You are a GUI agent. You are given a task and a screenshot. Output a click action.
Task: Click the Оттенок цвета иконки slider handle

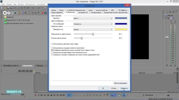82,38
